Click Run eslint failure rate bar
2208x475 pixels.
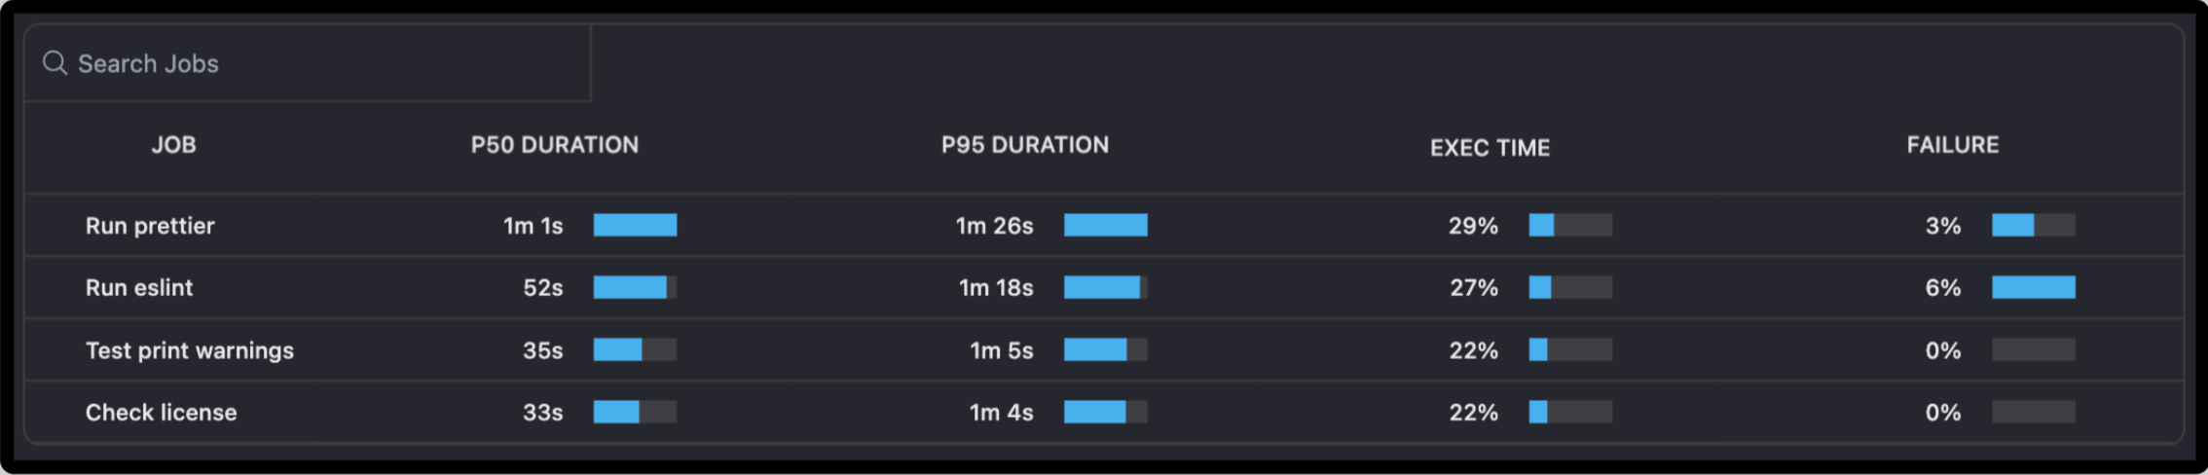click(x=2033, y=287)
